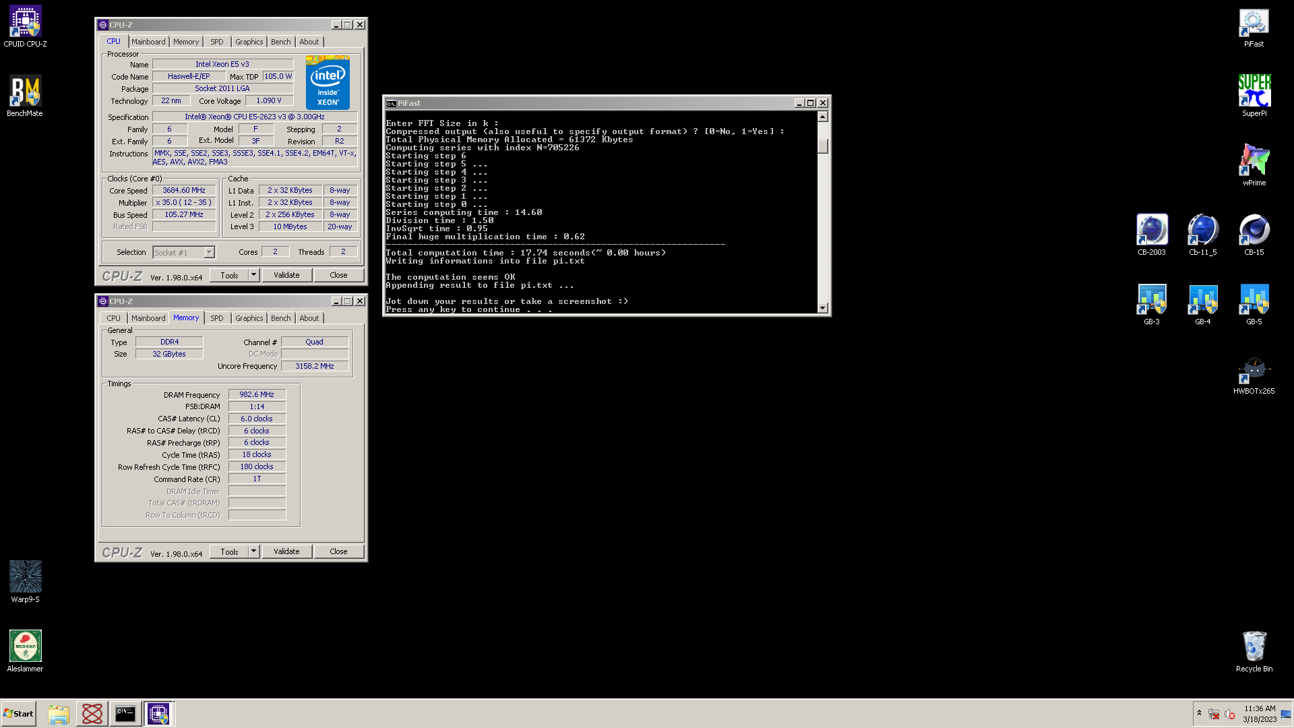1294x728 pixels.
Task: Open the HWBOTx265 desktop shortcut
Action: [x=1254, y=373]
